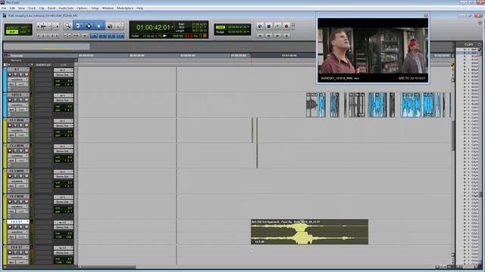Toggle input monitoring on FX 3 MON
This screenshot has width=485, height=272.
(x=15, y=176)
